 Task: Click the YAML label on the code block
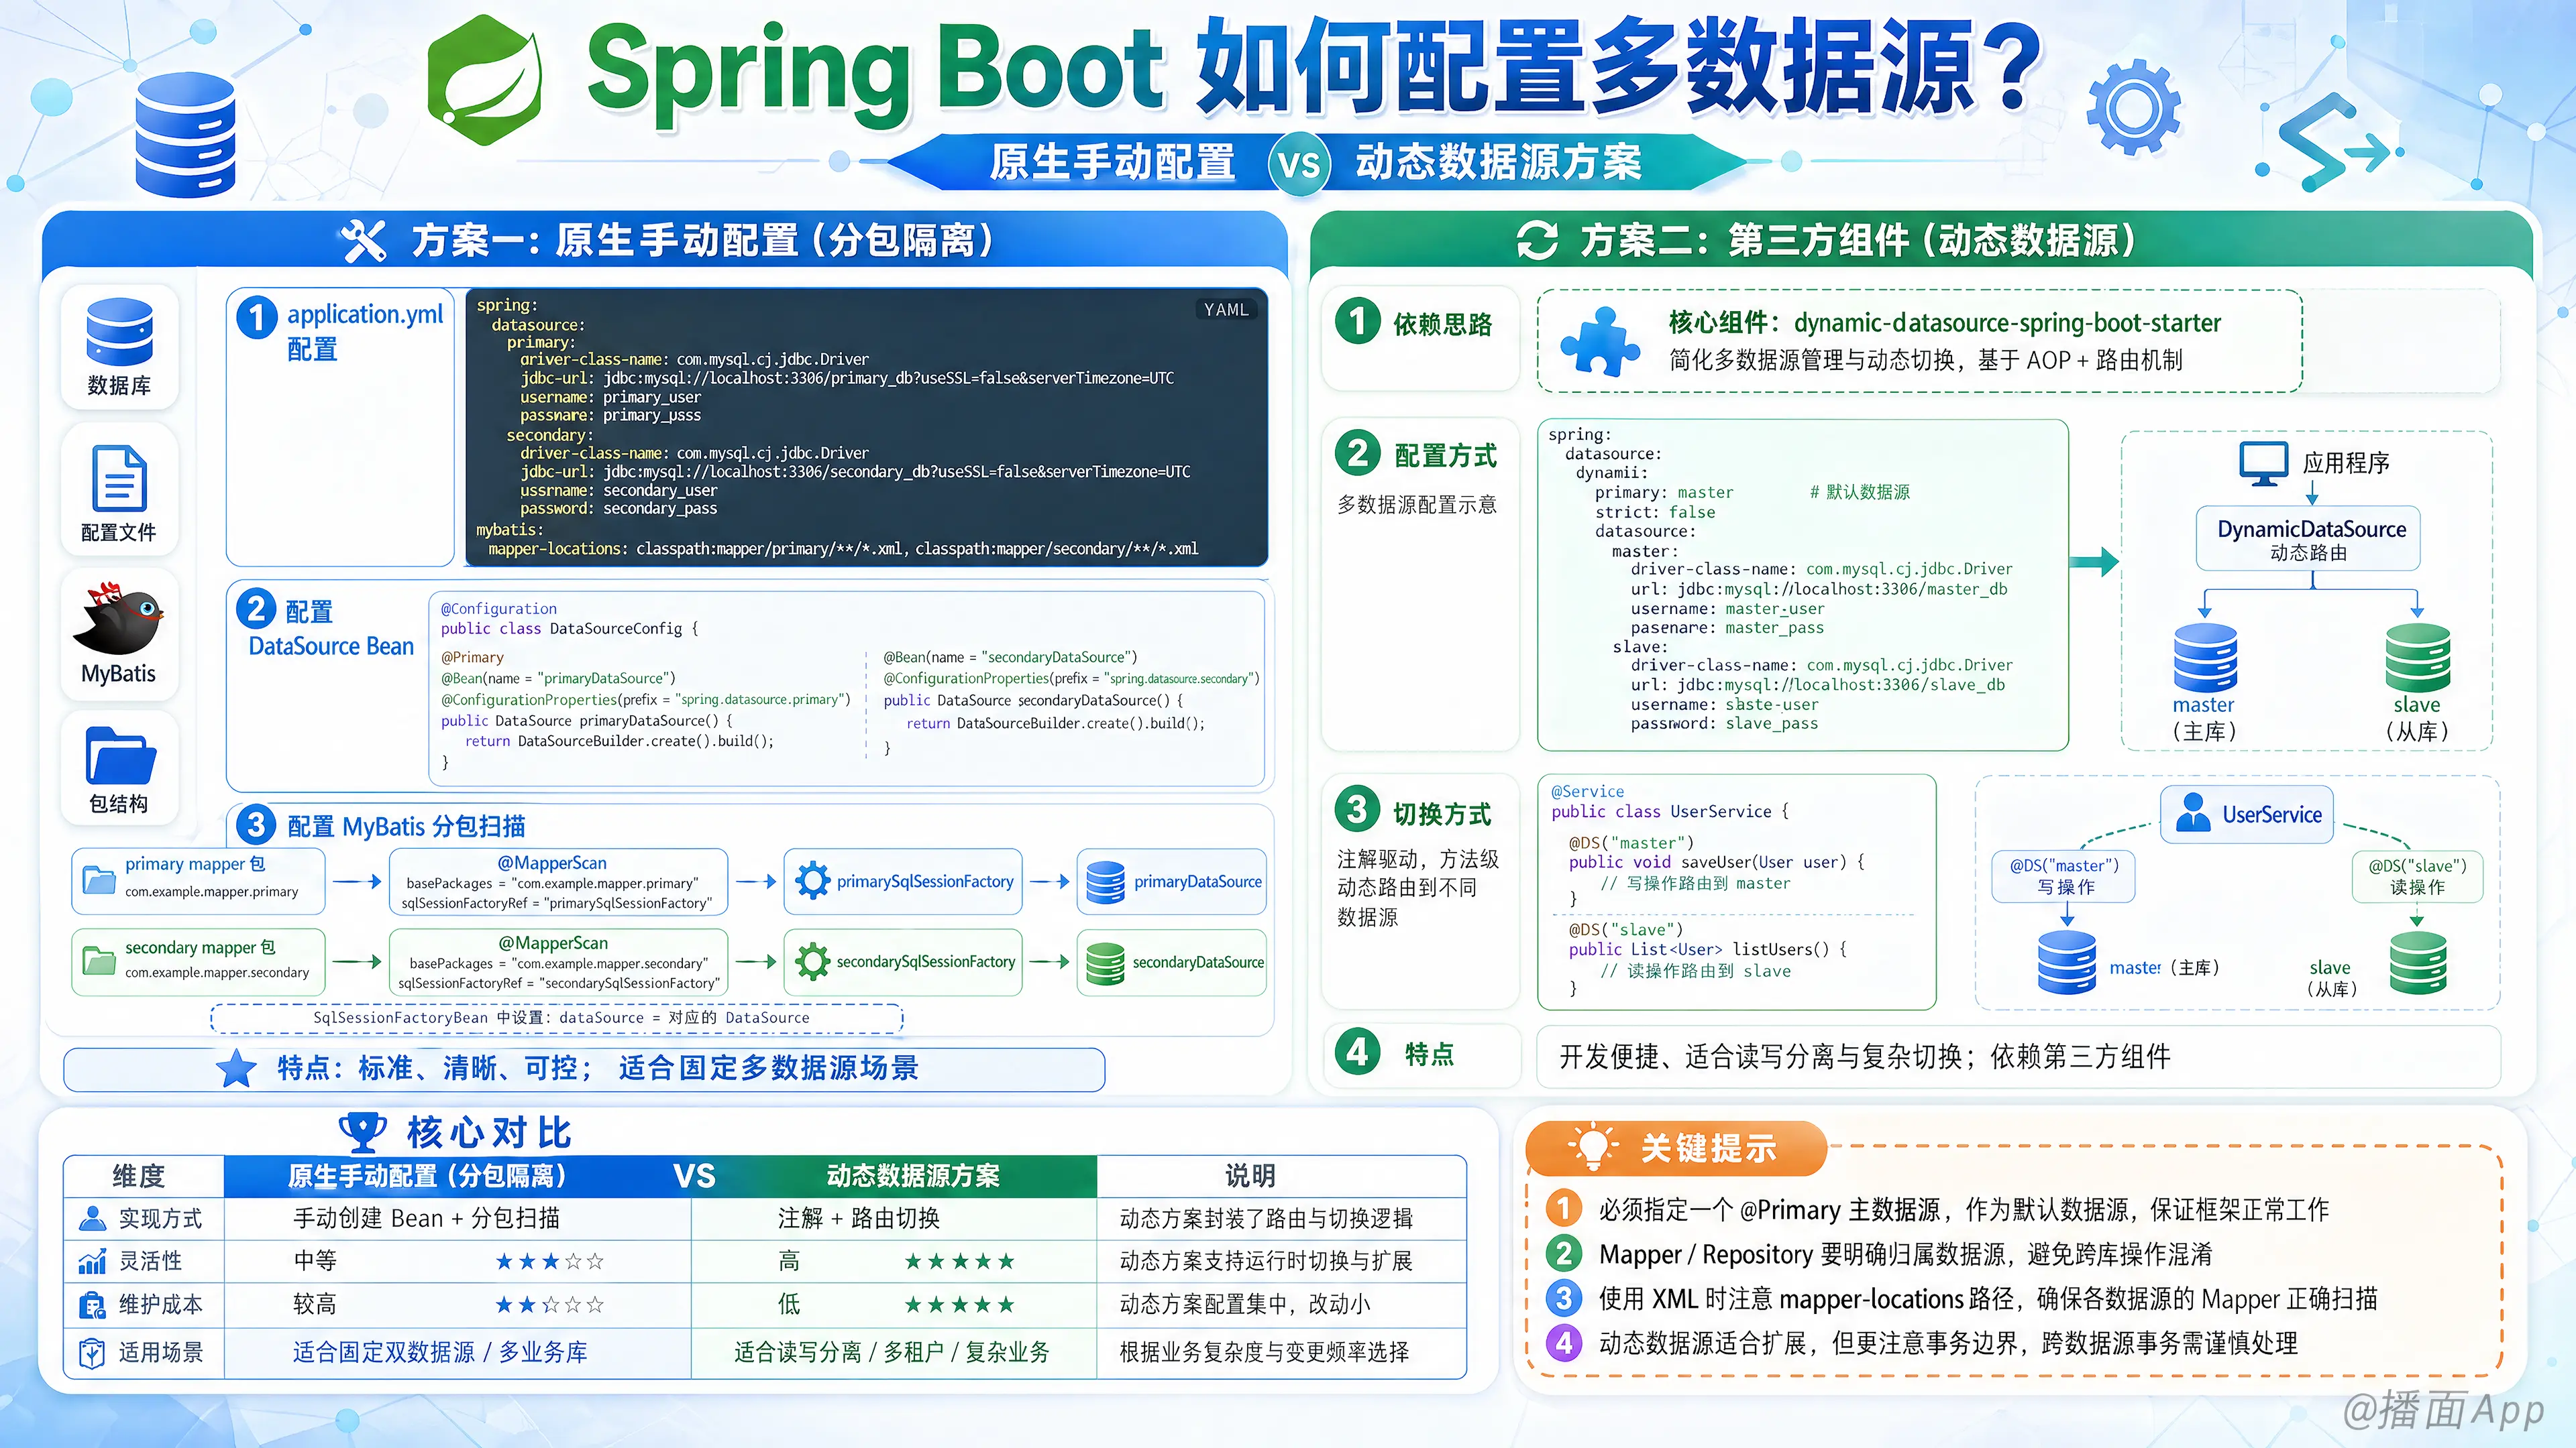pos(1226,310)
